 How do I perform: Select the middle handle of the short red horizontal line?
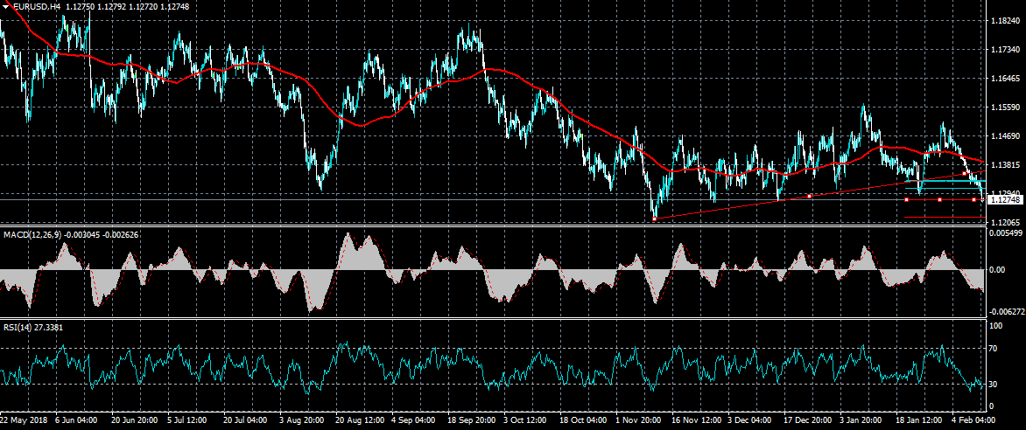[939, 199]
